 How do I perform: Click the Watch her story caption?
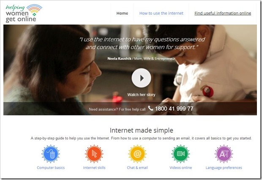[x=142, y=95]
